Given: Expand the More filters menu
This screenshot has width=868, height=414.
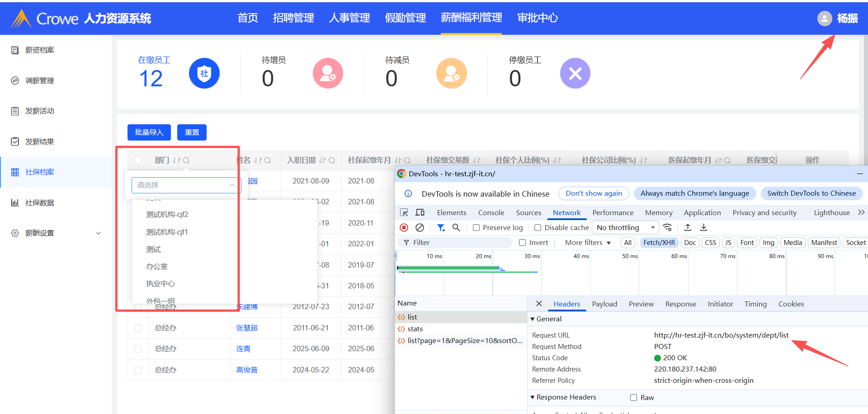Looking at the screenshot, I should click(588, 243).
